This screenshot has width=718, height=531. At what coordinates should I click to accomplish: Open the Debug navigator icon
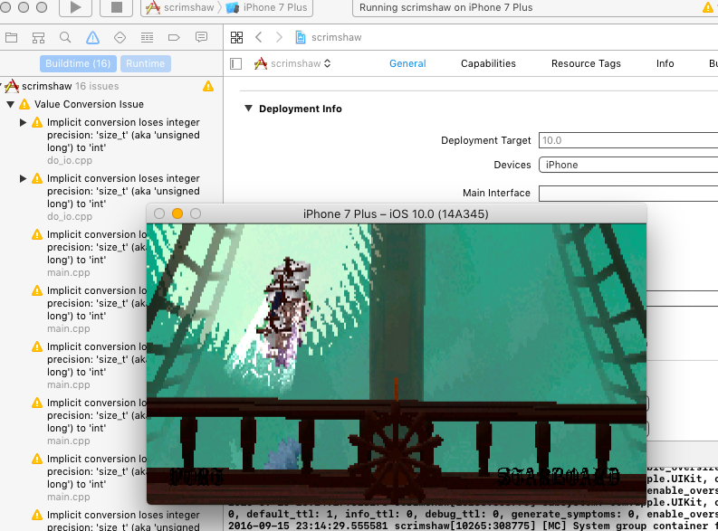click(x=147, y=37)
